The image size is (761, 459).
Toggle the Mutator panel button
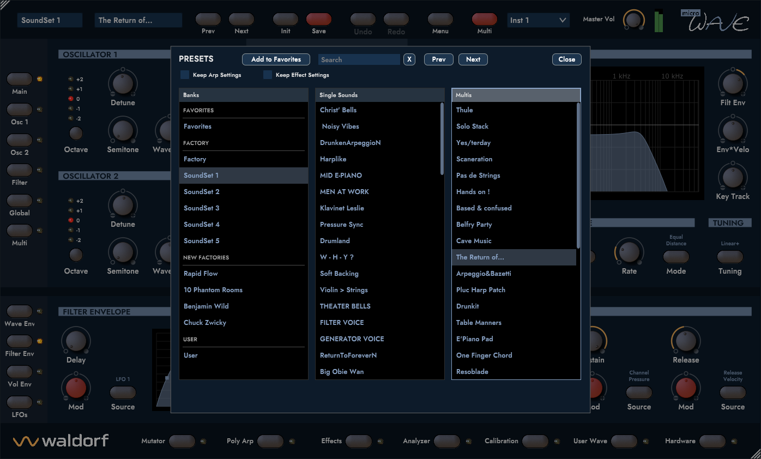pos(182,441)
